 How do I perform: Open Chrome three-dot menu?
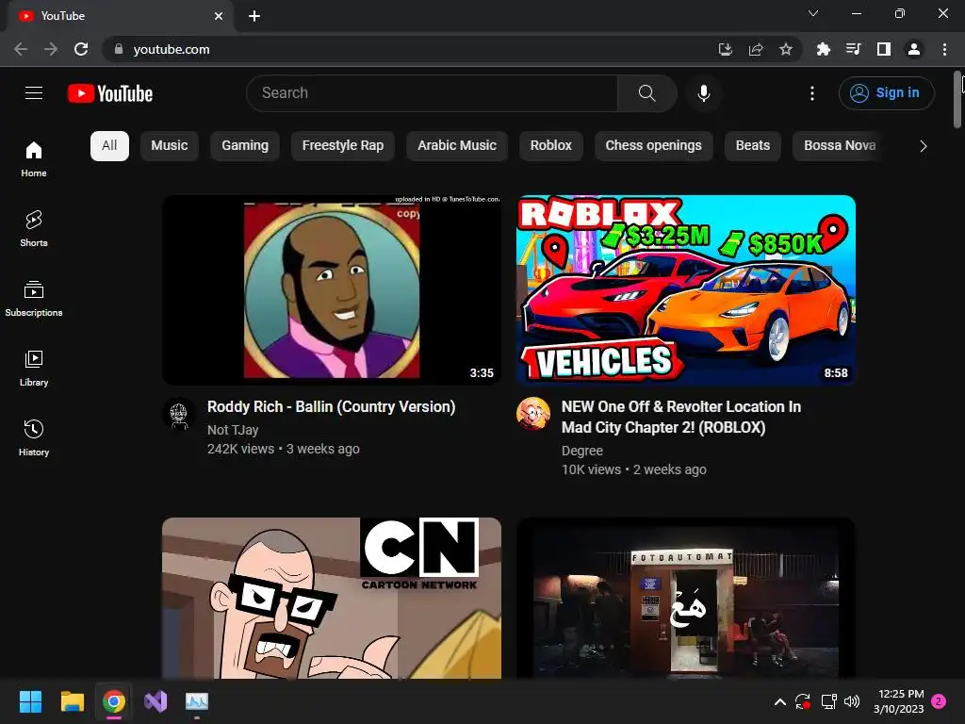pyautogui.click(x=944, y=49)
